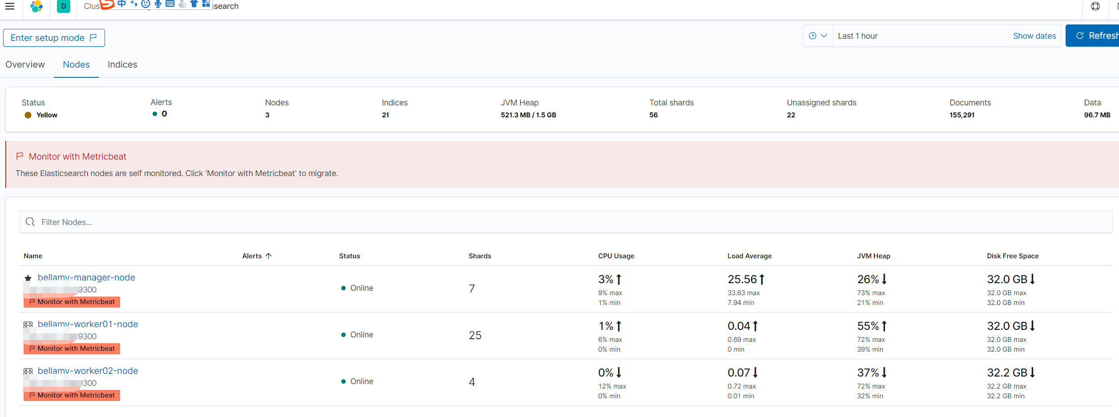Open the hamburger navigation menu
The image size is (1119, 417).
(x=10, y=6)
